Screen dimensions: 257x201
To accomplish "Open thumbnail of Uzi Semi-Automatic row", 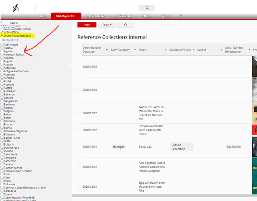I will 255,130.
